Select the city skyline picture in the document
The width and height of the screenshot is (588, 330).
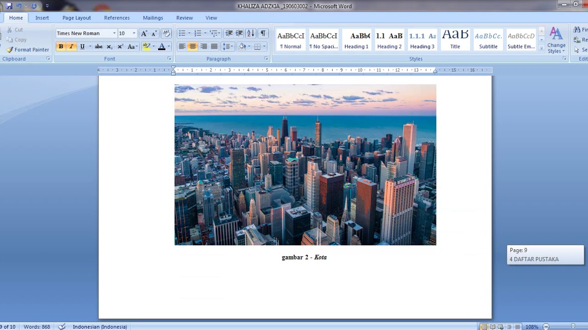(305, 165)
